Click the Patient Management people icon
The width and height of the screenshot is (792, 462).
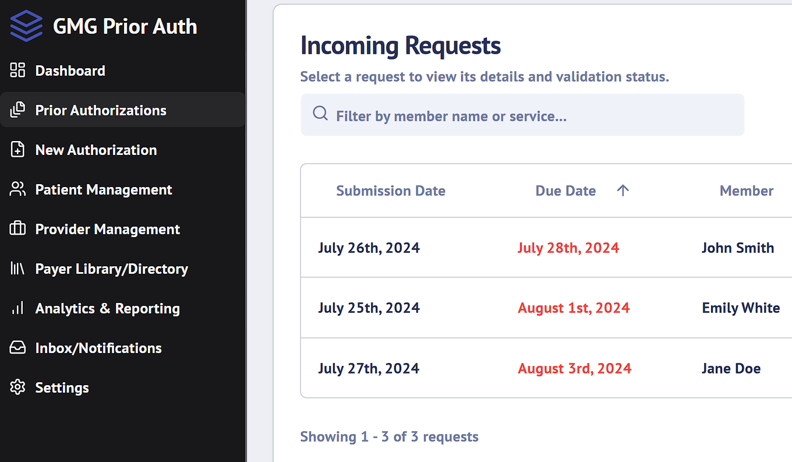pos(18,189)
